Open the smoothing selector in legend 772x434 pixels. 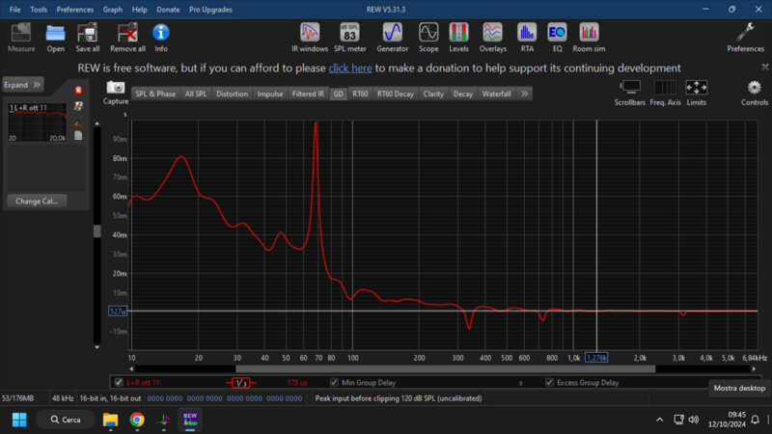(240, 382)
